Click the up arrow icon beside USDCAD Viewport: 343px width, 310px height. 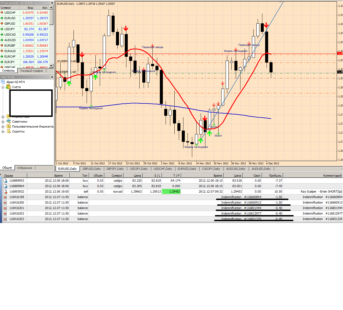click(2, 35)
